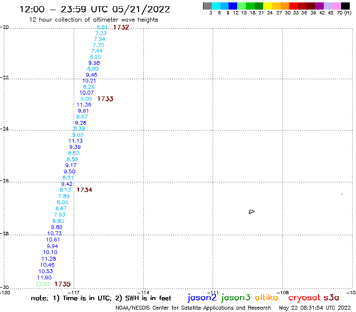Screen dimensions: 356x312
Task: Click the 1733 time stamp label
Action: [x=105, y=99]
